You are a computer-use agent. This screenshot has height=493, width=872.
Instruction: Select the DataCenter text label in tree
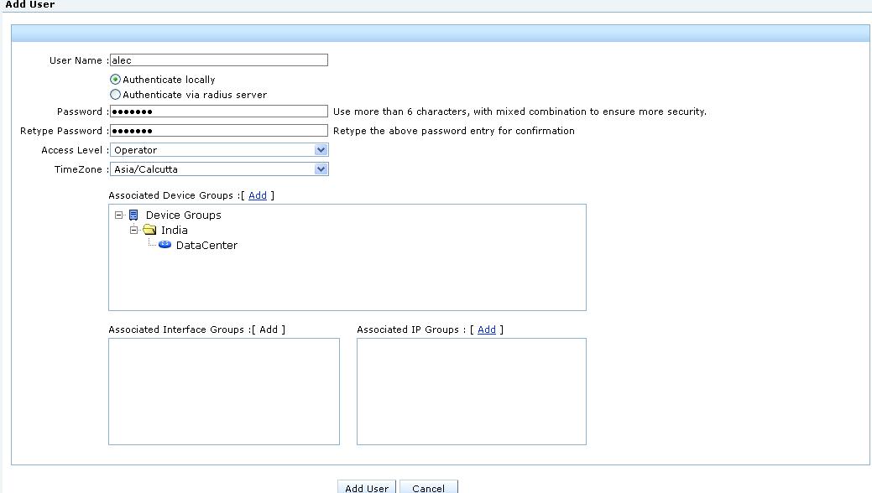(x=206, y=246)
